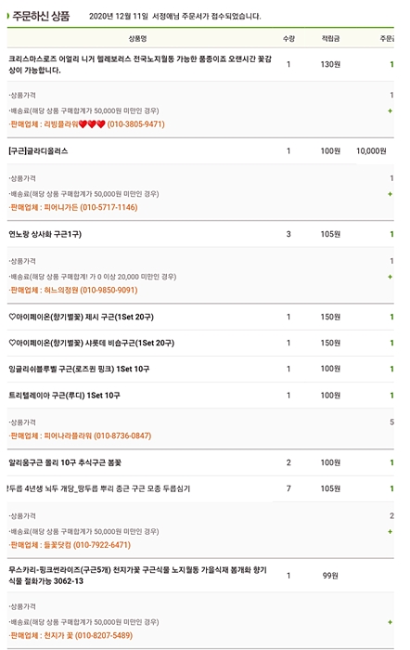
Task: Click the 상품명 column header
Action: pos(137,39)
